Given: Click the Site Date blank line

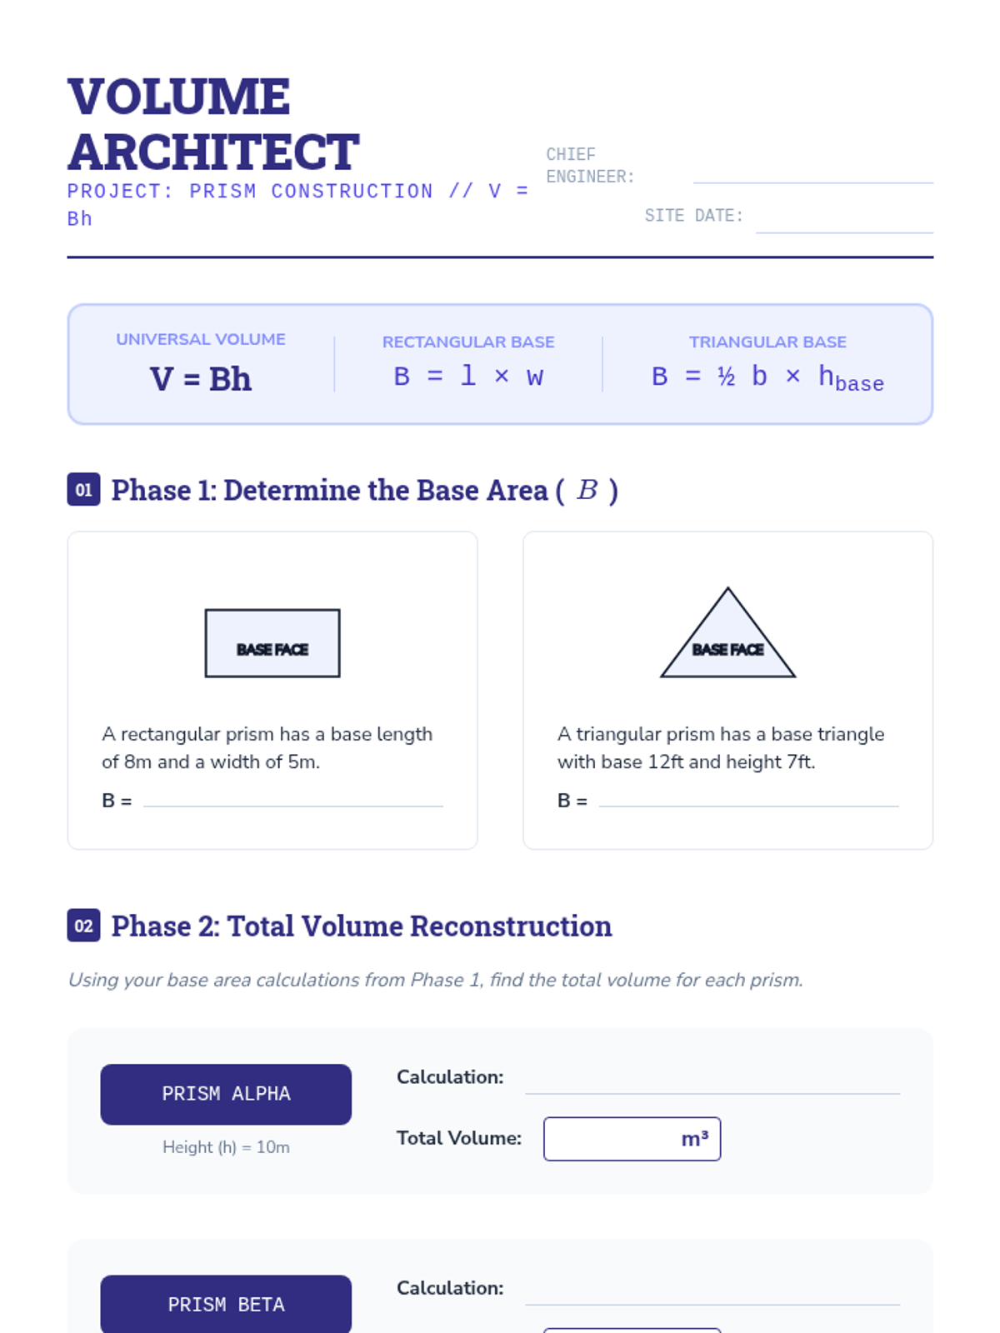Looking at the screenshot, I should 843,222.
